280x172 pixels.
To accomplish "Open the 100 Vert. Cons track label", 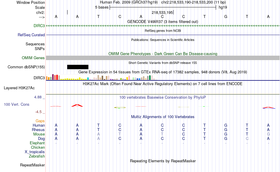I will coord(17,104).
